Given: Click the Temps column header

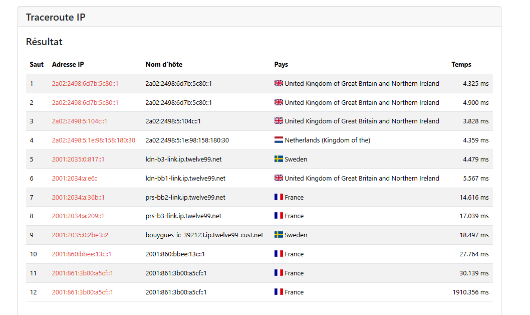Looking at the screenshot, I should (x=461, y=64).
